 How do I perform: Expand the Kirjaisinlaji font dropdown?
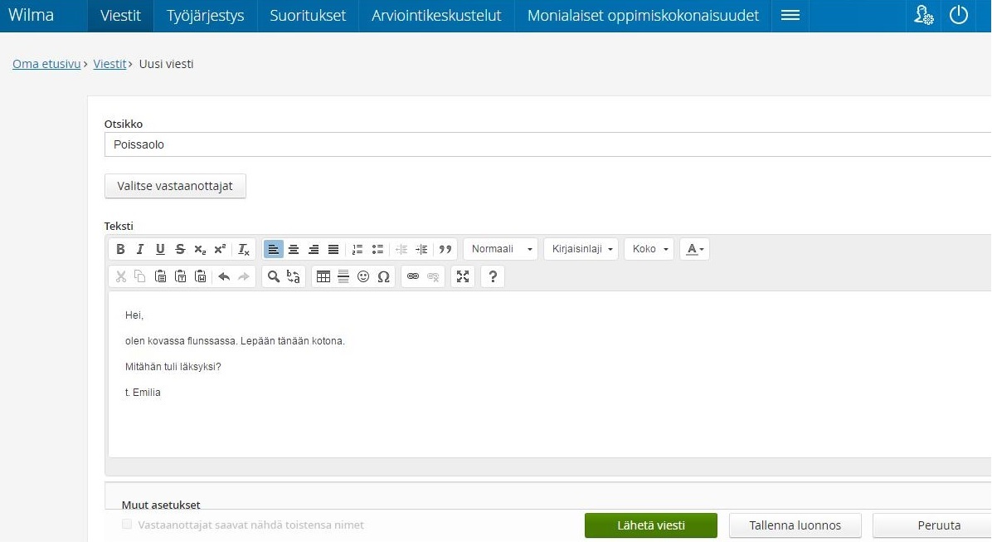(x=581, y=249)
